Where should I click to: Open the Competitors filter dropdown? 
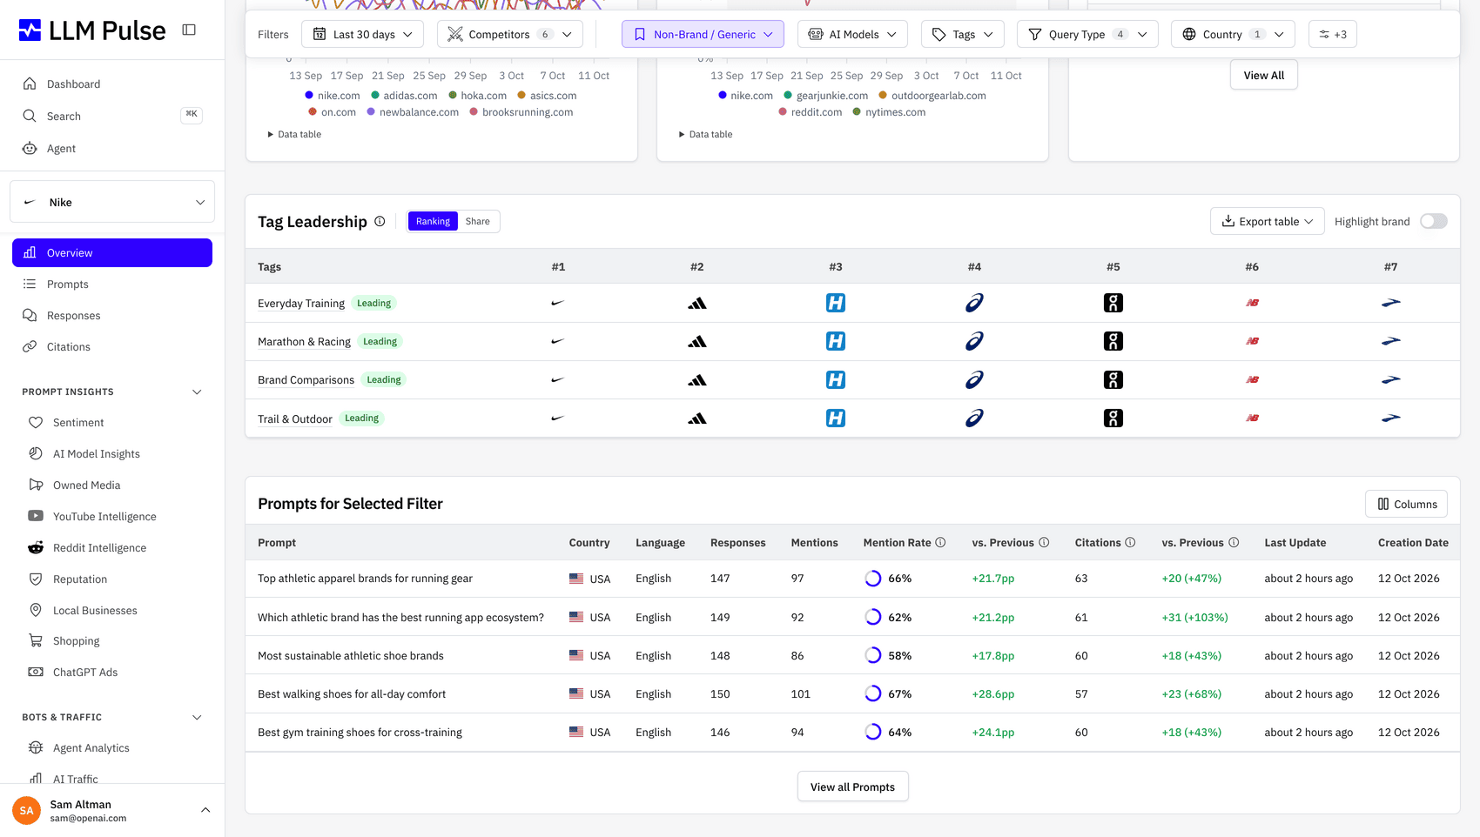[x=510, y=35]
